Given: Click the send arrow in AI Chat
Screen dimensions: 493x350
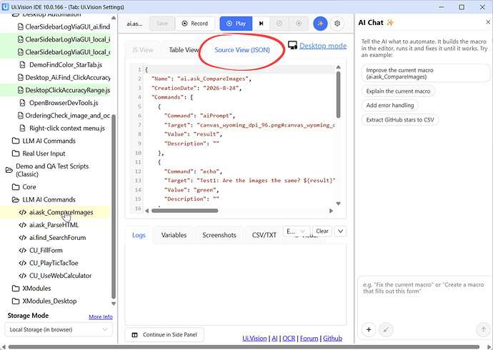Looking at the screenshot, I should 483,329.
